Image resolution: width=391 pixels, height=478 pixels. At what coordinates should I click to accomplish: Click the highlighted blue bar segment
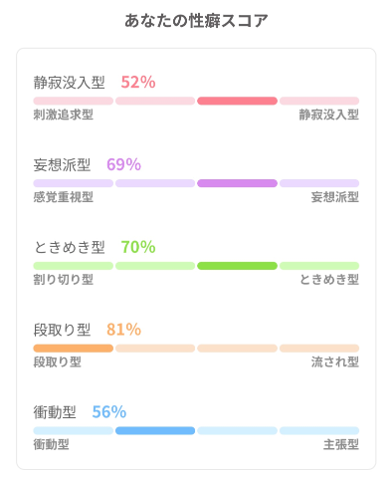coord(155,431)
